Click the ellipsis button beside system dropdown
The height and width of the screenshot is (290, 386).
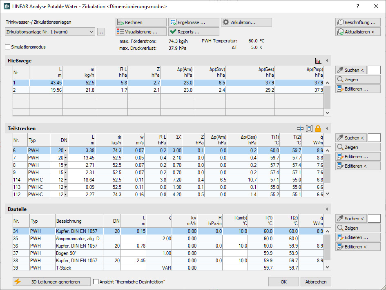point(101,32)
